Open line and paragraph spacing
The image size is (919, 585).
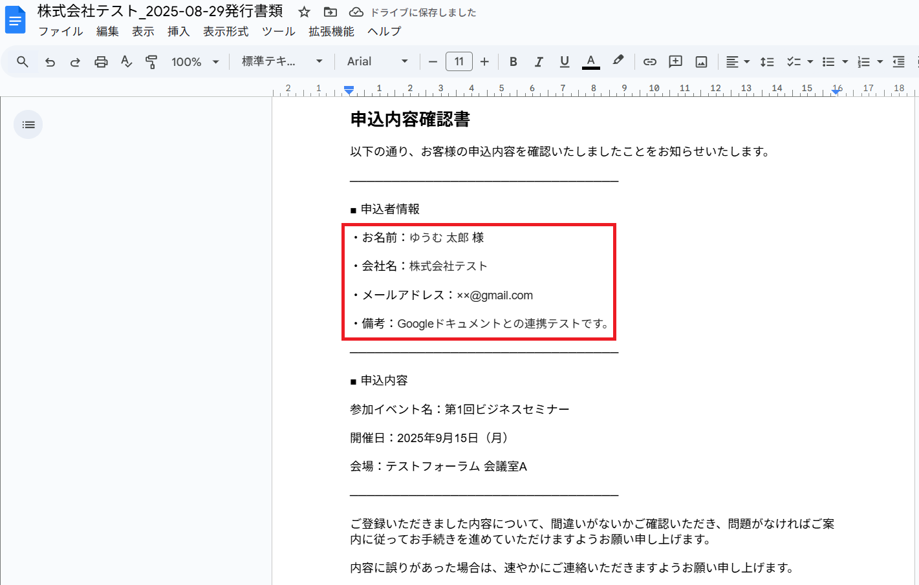tap(767, 61)
